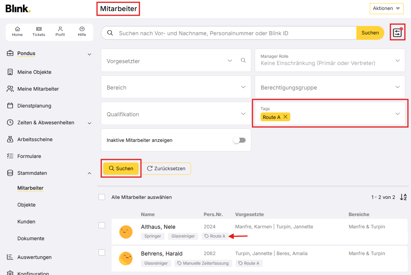Click Nele Althaus avatar
Screen dimensions: 411x275
(126, 232)
